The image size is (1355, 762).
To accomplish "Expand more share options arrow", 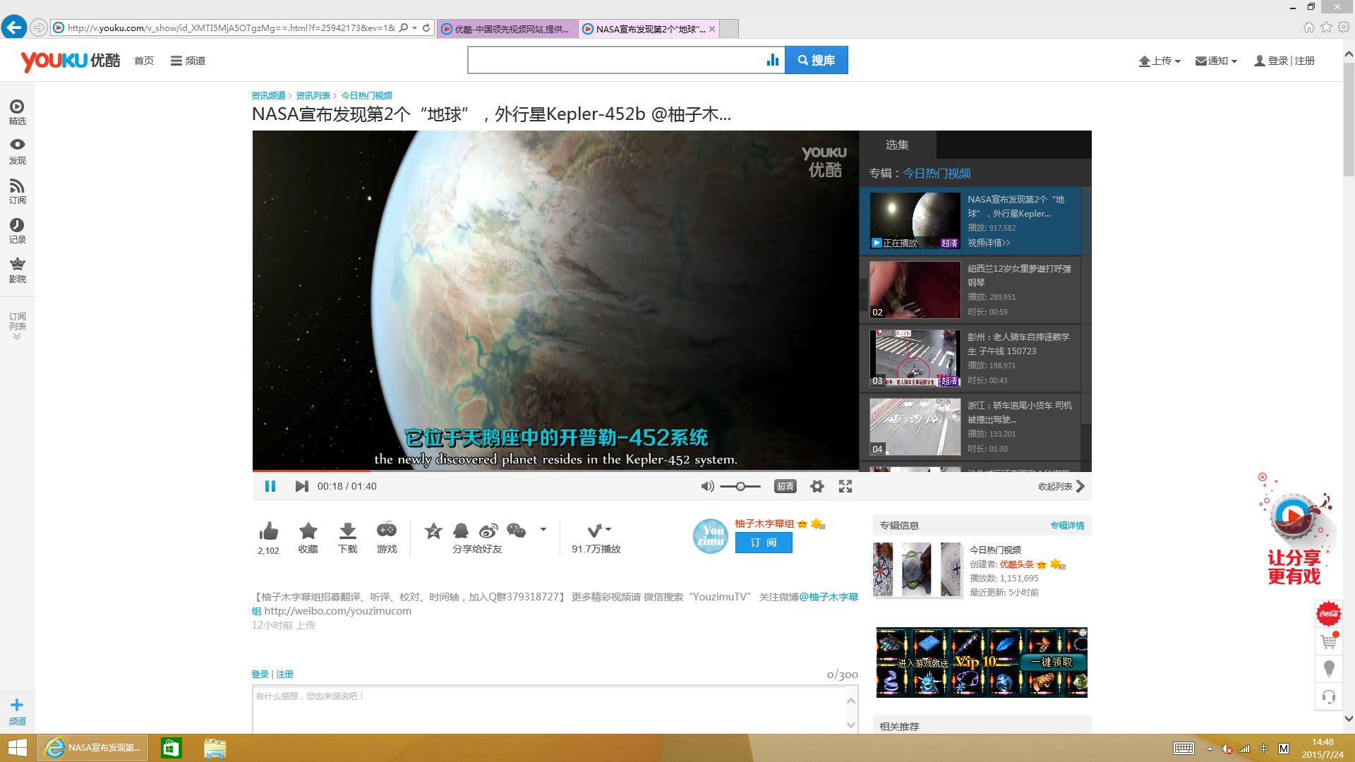I will (x=543, y=529).
